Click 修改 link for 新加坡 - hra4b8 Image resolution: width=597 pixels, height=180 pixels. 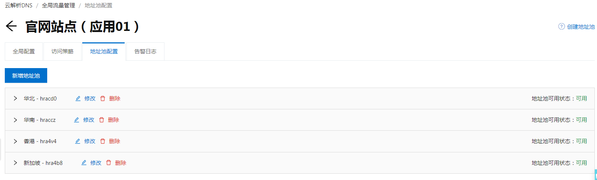pyautogui.click(x=96, y=163)
